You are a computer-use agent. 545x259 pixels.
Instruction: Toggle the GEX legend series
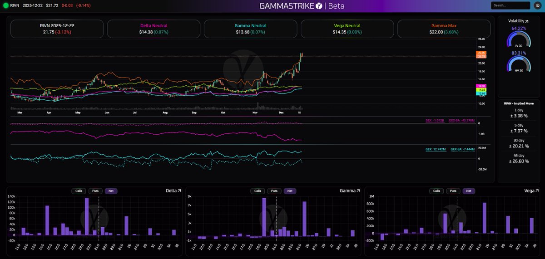pyautogui.click(x=436, y=149)
